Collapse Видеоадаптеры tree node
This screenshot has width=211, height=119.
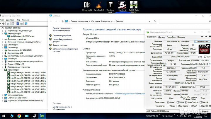click(2, 33)
